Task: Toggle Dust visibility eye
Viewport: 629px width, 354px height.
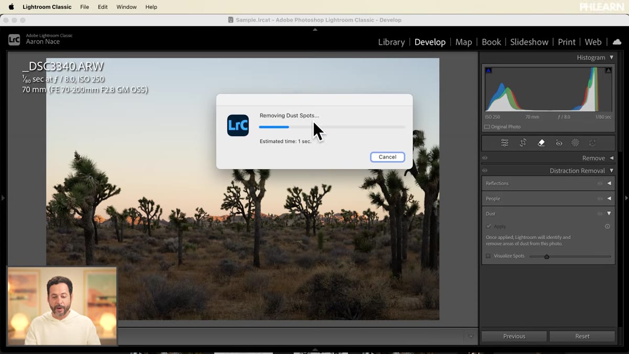Action: 600,214
